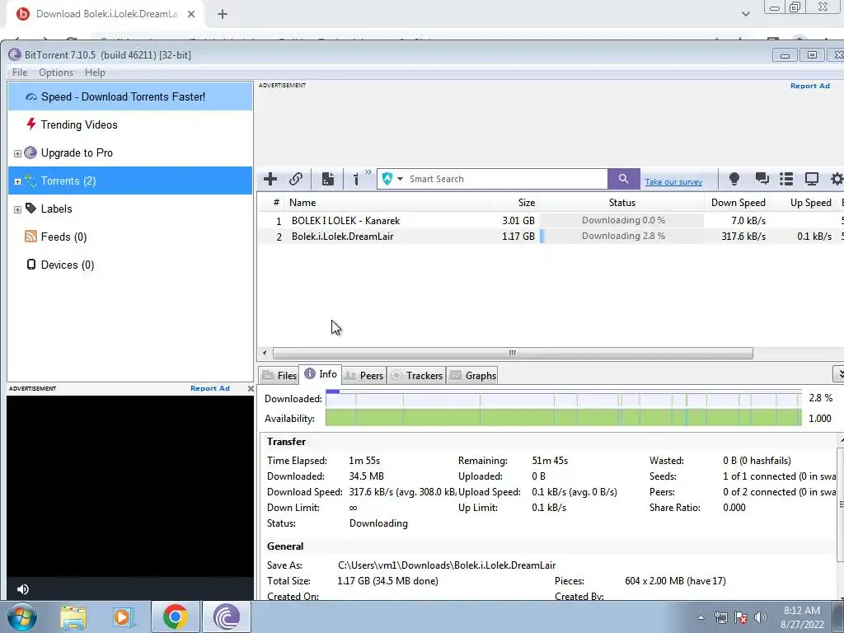Viewport: 844px width, 633px height.
Task: Mute the advertisement video speaker icon
Action: tap(22, 589)
